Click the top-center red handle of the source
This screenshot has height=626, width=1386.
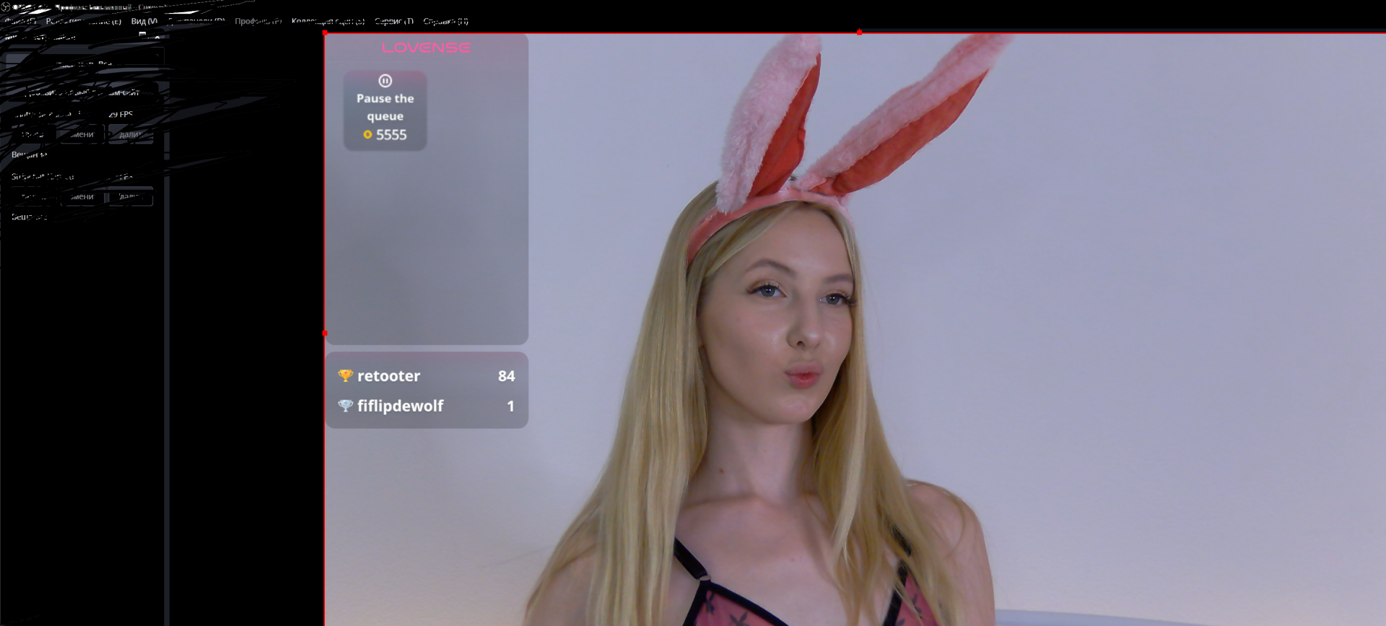(x=859, y=32)
